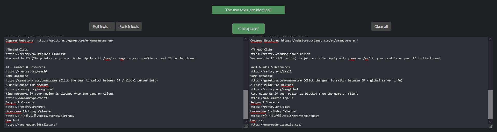Click the right text area's scroll up arrow

[490, 39]
